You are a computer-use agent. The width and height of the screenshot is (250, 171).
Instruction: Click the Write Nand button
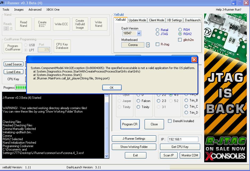click(99, 24)
